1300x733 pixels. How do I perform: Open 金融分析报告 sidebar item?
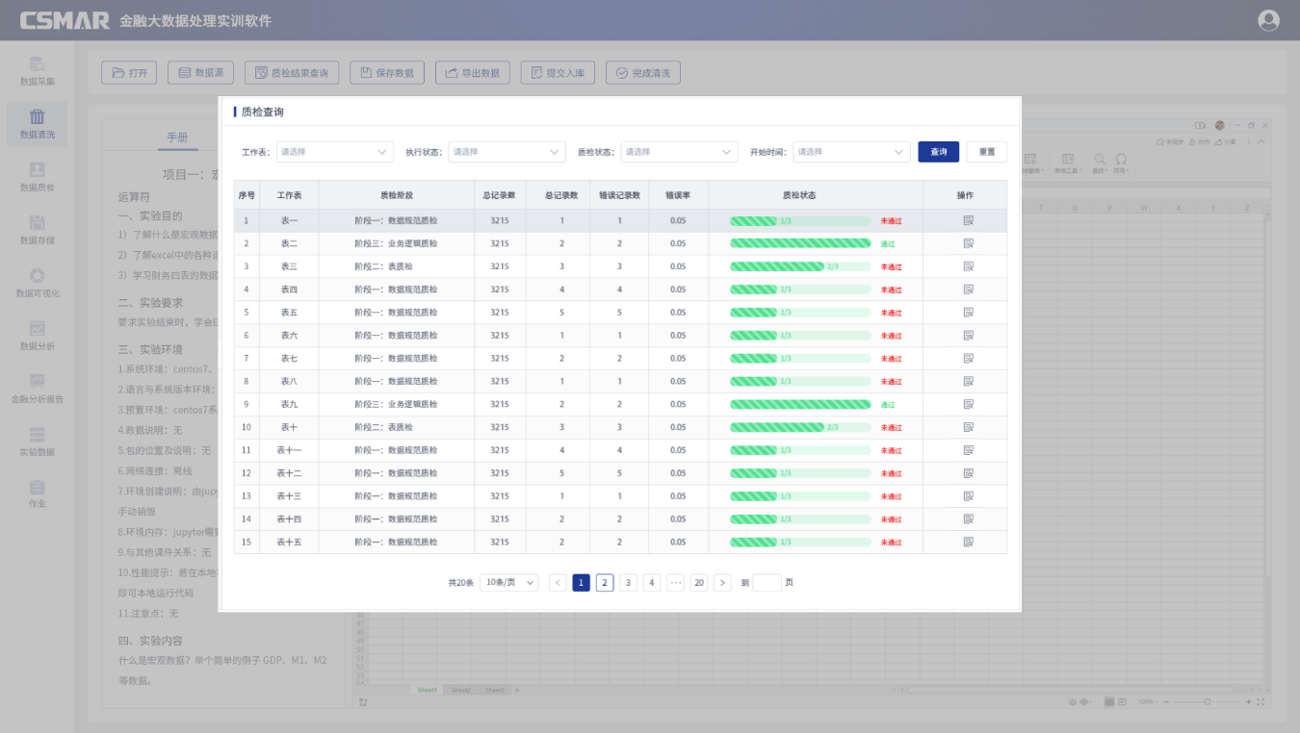tap(37, 389)
